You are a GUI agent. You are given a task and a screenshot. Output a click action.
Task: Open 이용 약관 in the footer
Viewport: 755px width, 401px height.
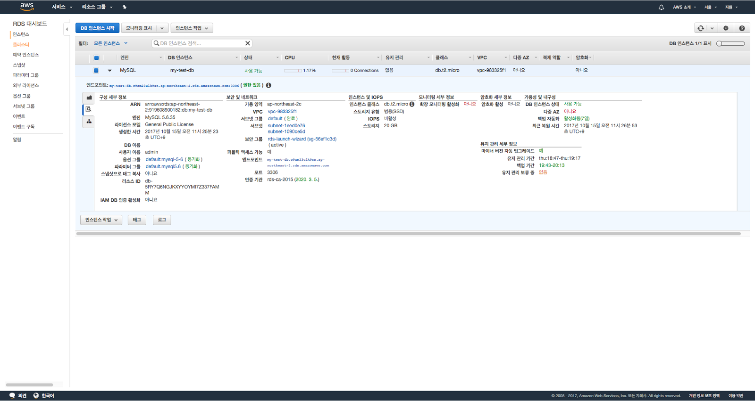coord(736,396)
